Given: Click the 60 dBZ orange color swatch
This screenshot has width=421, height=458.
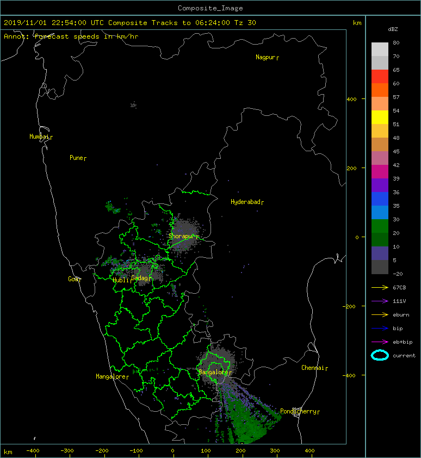Looking at the screenshot, I should coord(380,90).
